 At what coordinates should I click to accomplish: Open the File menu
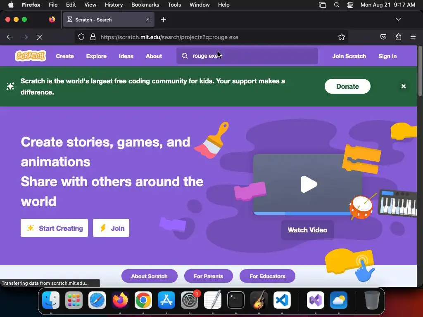click(53, 5)
